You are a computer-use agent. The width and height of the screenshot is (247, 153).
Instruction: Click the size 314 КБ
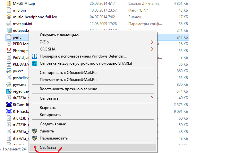click(182, 91)
